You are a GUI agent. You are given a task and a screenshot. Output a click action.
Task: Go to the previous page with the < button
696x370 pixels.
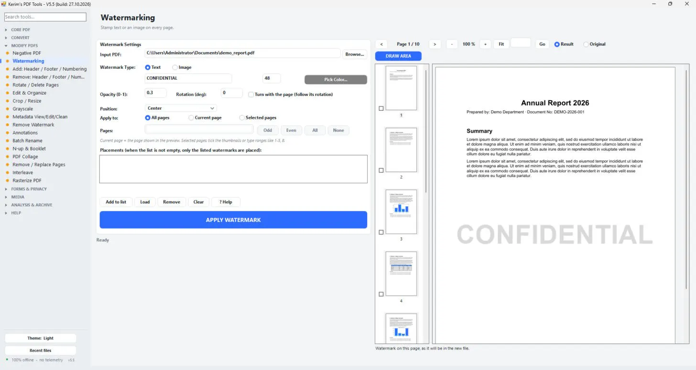click(x=381, y=44)
